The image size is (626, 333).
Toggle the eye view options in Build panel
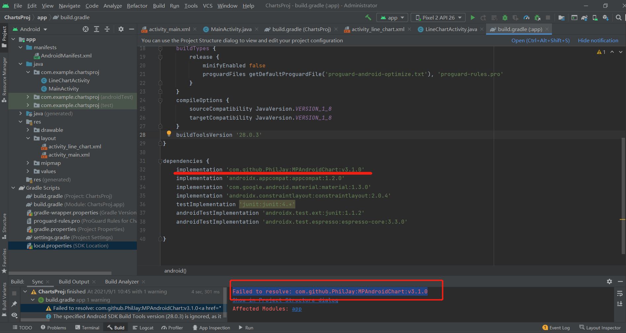coord(14,315)
